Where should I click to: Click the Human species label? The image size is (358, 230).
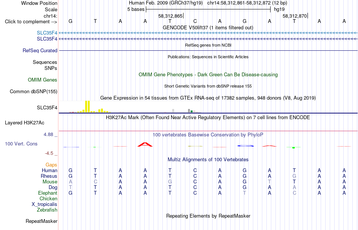coord(49,170)
